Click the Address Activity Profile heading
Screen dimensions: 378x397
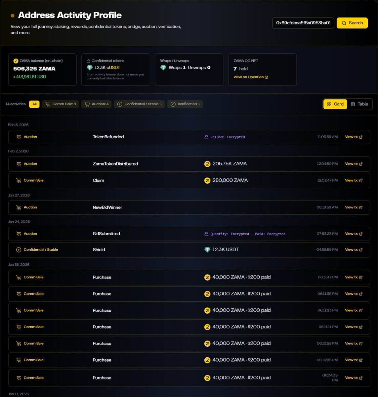(x=70, y=15)
